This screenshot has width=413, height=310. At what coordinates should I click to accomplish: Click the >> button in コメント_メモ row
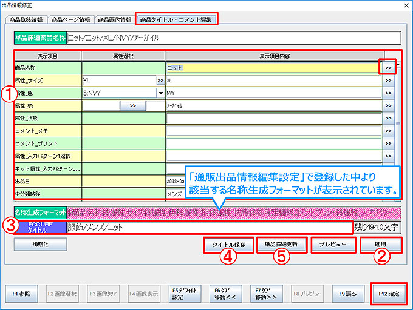388,131
